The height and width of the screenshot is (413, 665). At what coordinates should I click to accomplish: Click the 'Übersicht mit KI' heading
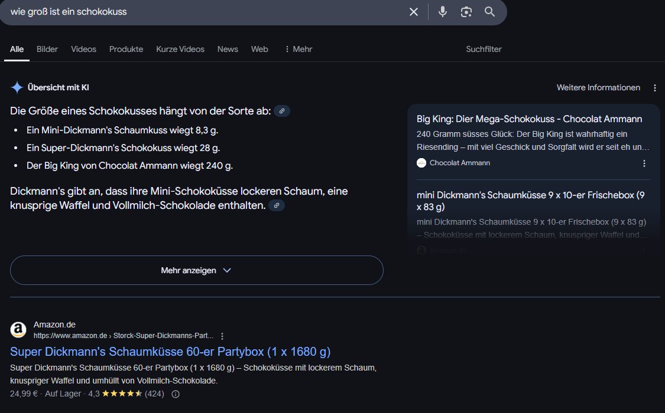click(58, 87)
